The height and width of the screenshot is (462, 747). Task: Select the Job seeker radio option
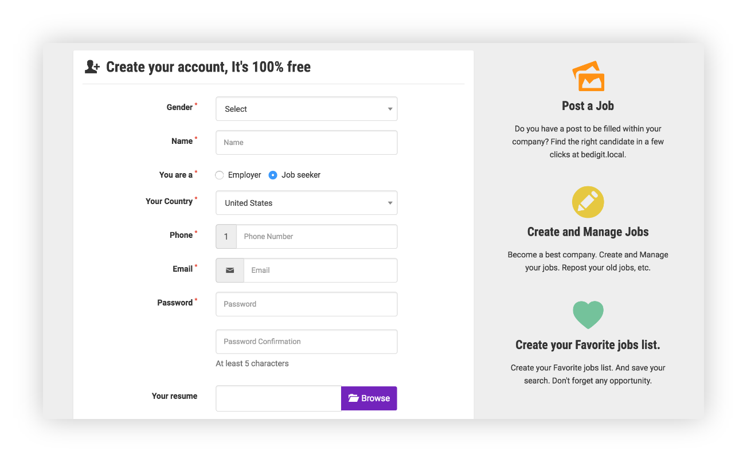[273, 175]
